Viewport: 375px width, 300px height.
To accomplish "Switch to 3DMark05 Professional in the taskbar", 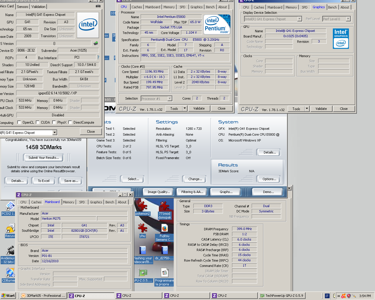I will click(x=43, y=296).
